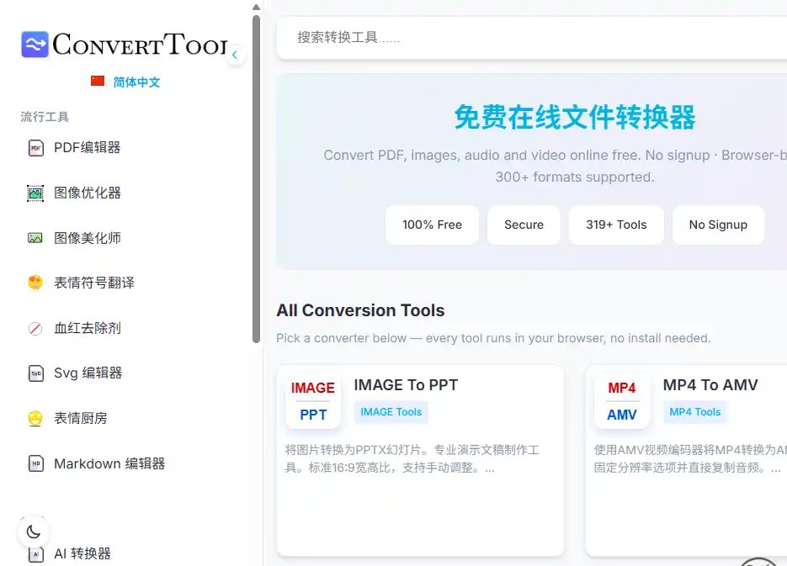Viewport: 787px width, 566px height.
Task: Toggle dark mode with the moon button
Action: (33, 532)
